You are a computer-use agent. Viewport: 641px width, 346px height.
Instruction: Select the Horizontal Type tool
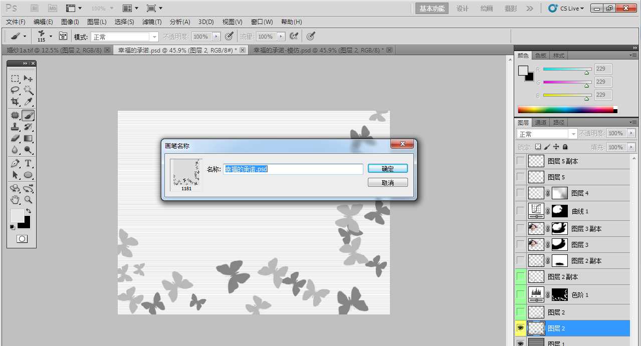[x=29, y=163]
